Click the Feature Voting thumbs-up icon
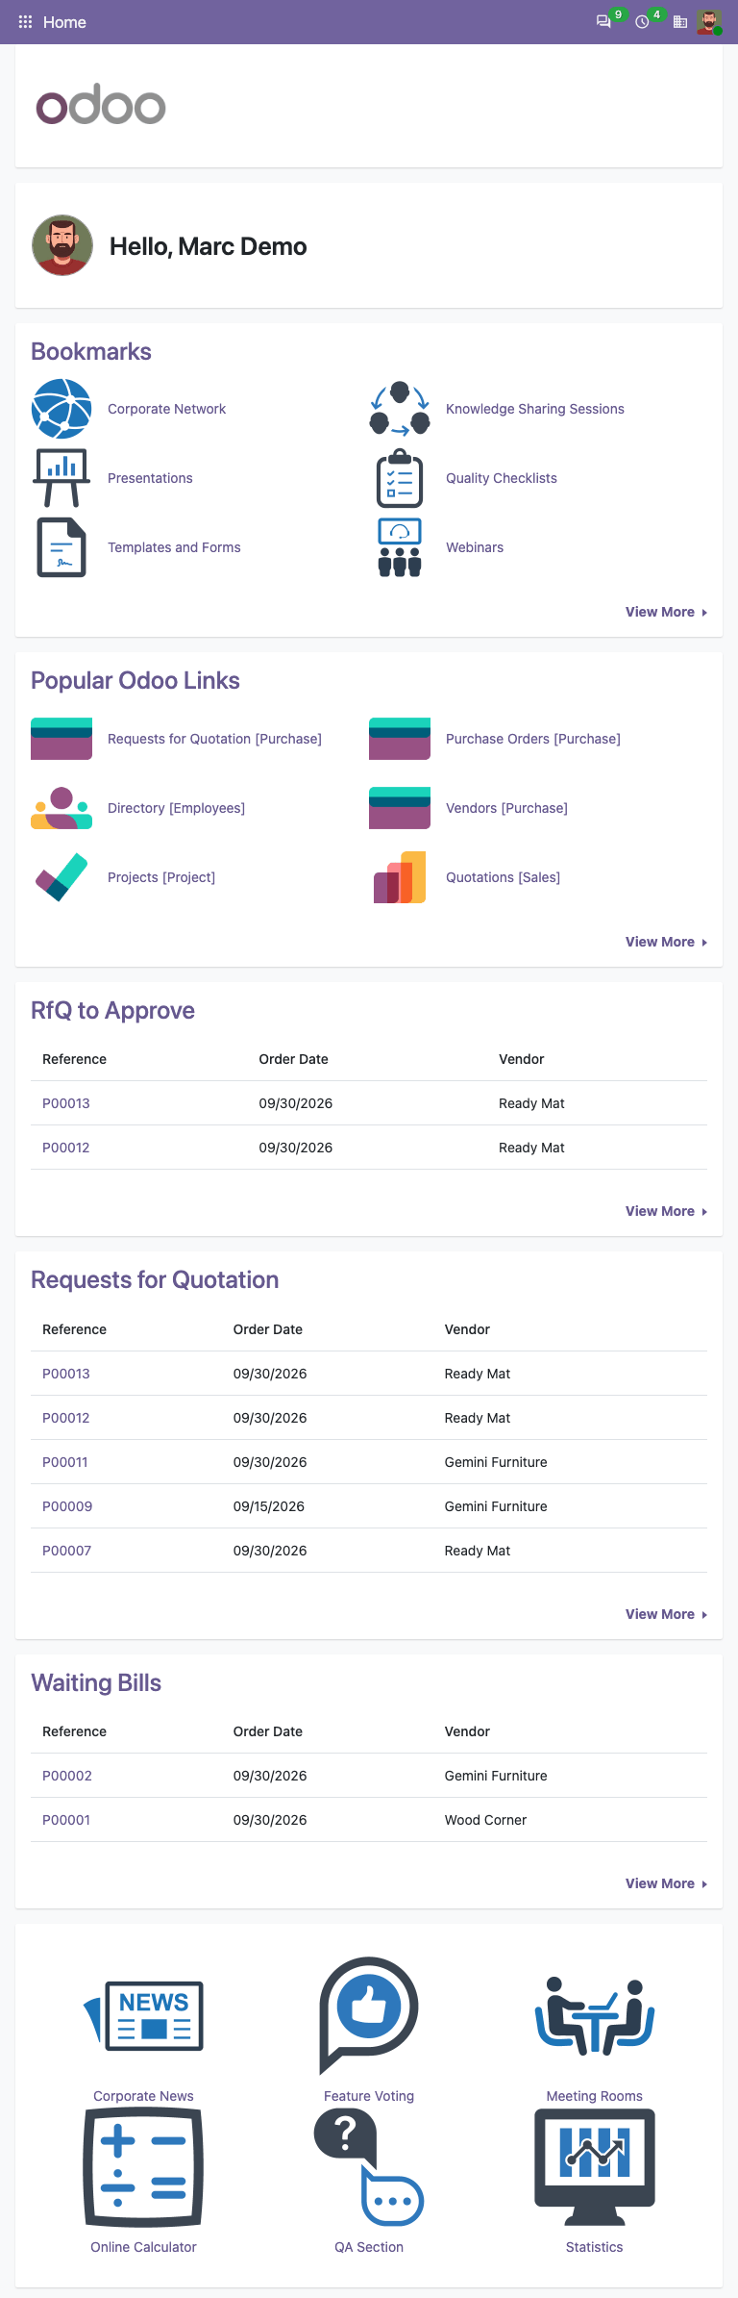This screenshot has height=2298, width=738. point(369,2014)
